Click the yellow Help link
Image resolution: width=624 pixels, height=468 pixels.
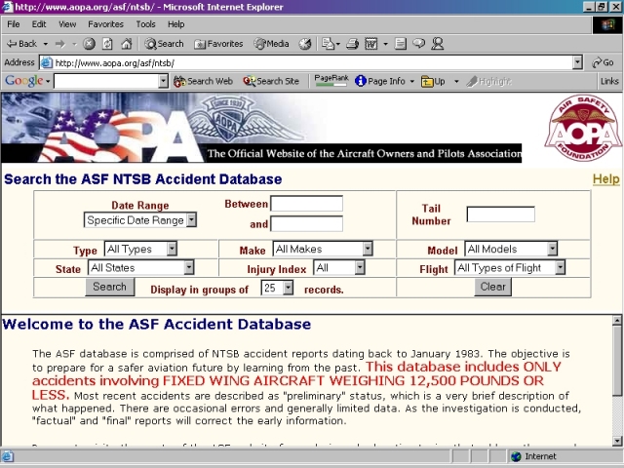606,179
